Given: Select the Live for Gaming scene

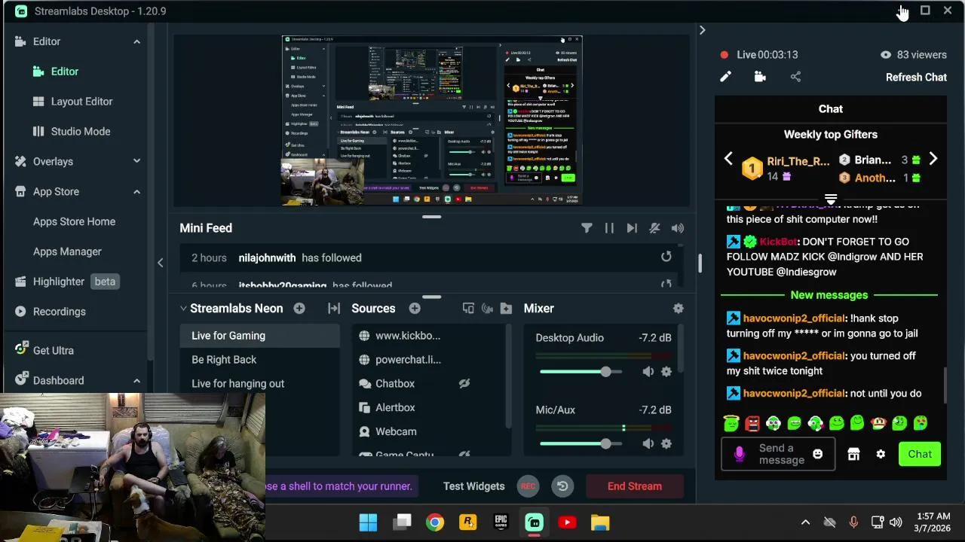Looking at the screenshot, I should [x=260, y=336].
